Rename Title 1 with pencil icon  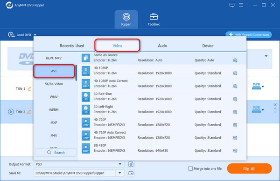(29, 88)
